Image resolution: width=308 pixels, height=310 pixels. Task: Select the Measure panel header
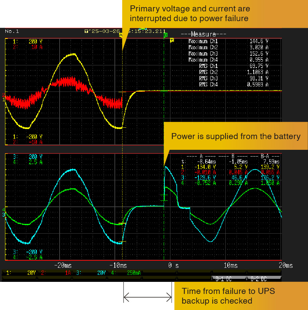pyautogui.click(x=203, y=34)
